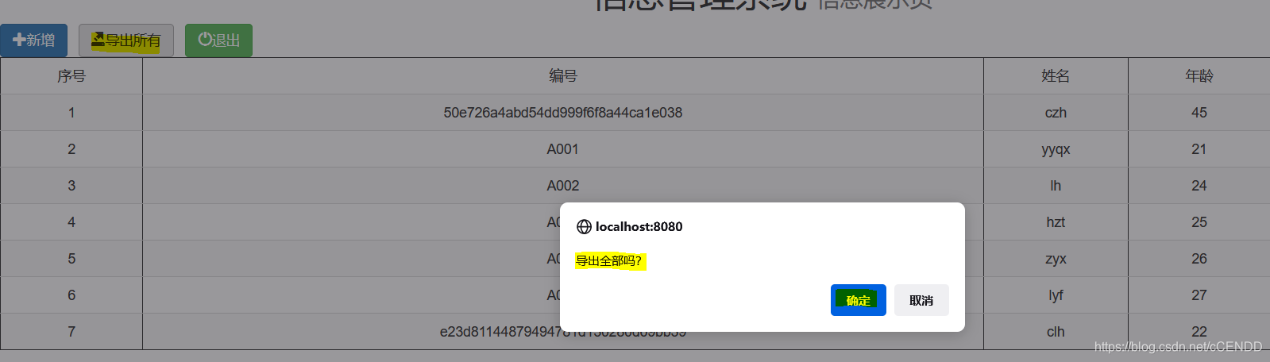Click the age value 24
Screen dimensions: 1270x362
point(1199,186)
